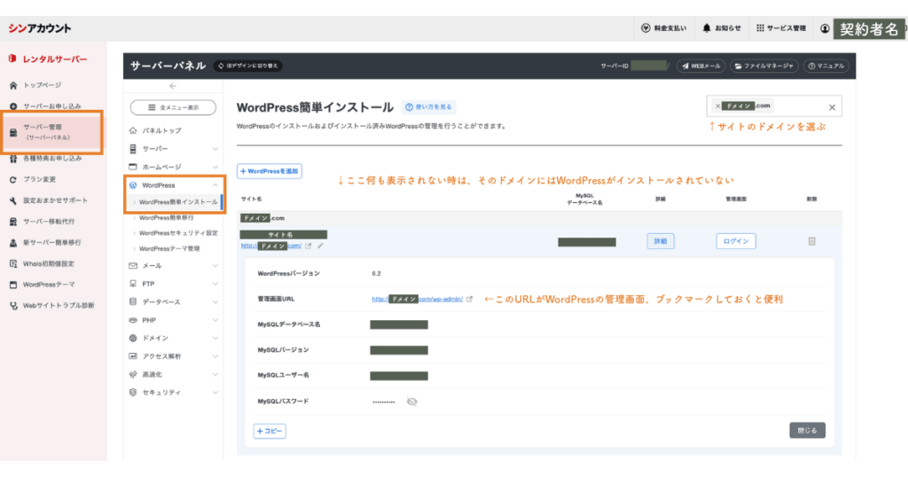Collapse the WordPress menu chevron
Image resolution: width=908 pixels, height=477 pixels.
(215, 185)
